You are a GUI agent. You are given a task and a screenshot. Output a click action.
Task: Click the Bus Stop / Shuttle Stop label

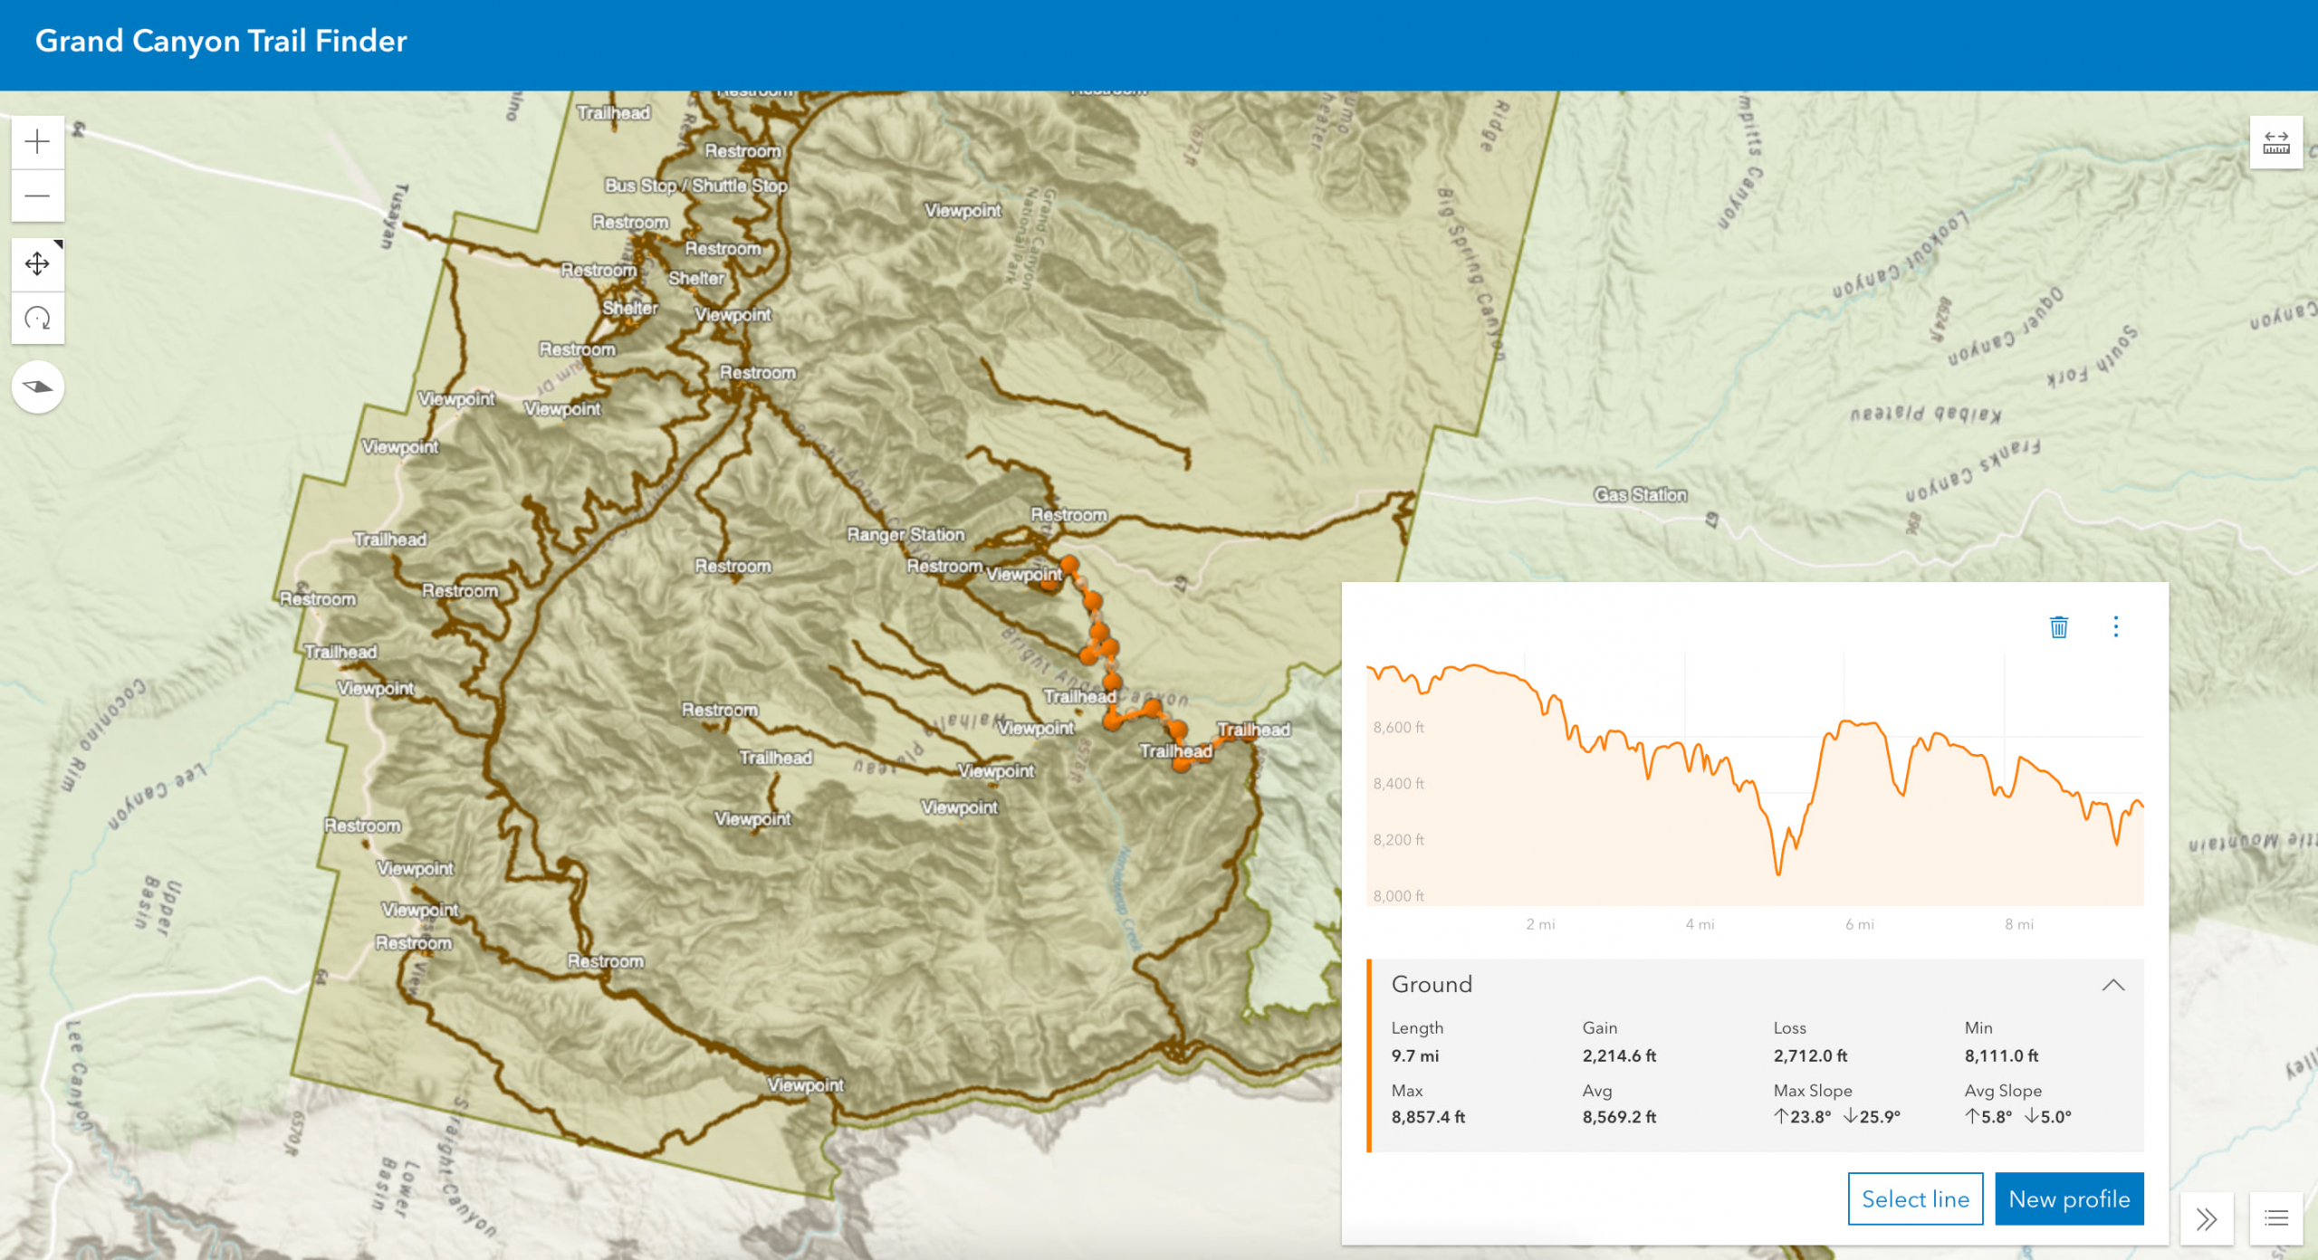695,186
